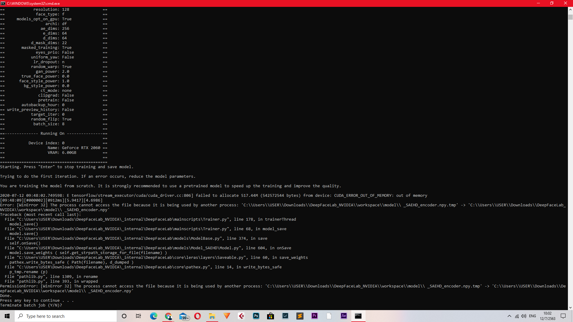Open the cmd.exe title bar system menu

coord(3,3)
